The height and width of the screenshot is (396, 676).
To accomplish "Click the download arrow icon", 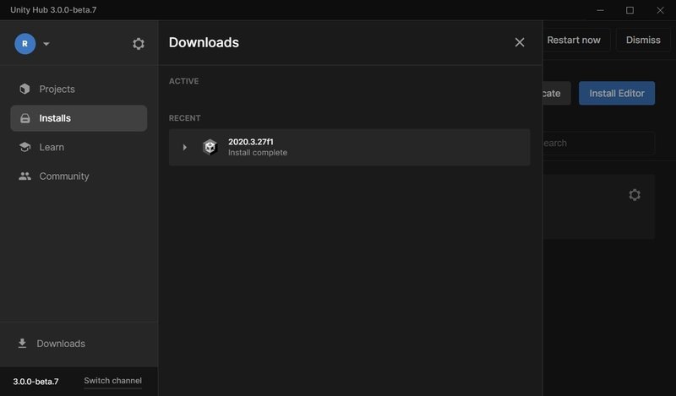I will (22, 344).
